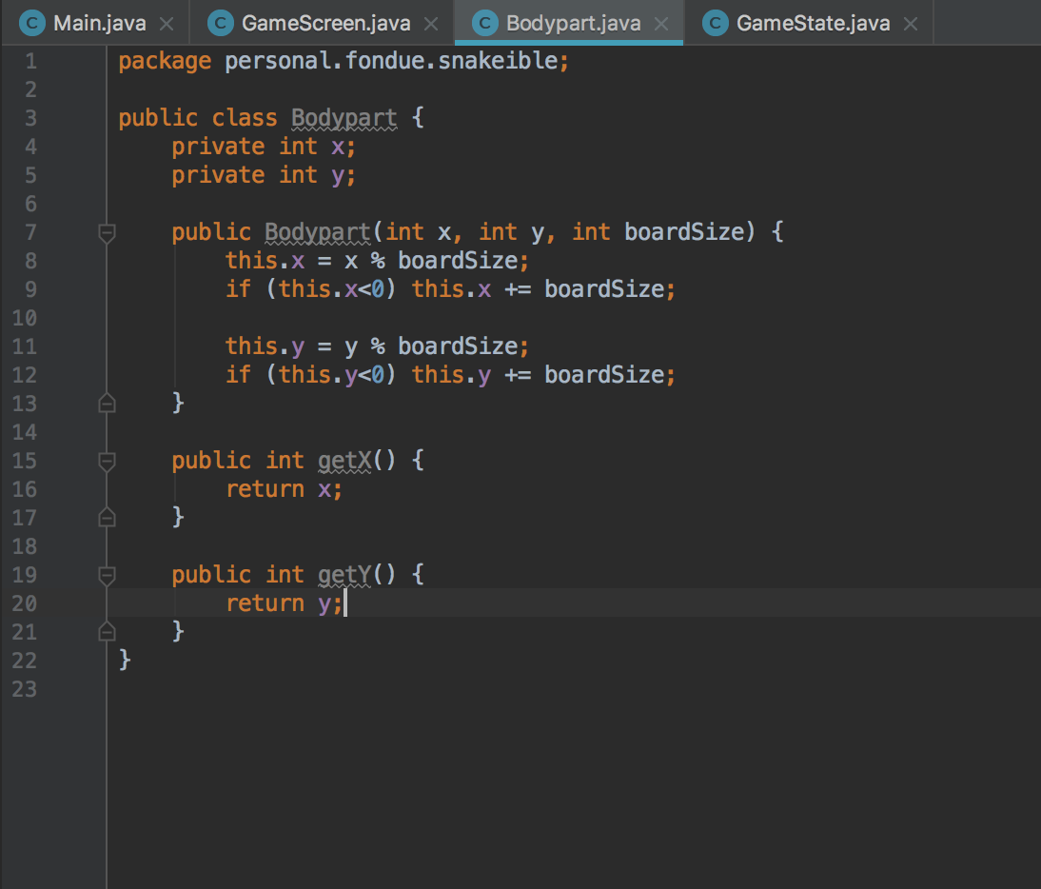Click 'this.x = x % boardSize;' line

tap(377, 261)
